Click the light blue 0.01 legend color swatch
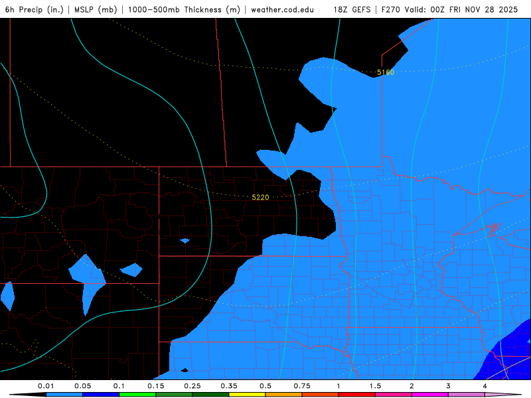The height and width of the screenshot is (398, 531). (x=64, y=395)
